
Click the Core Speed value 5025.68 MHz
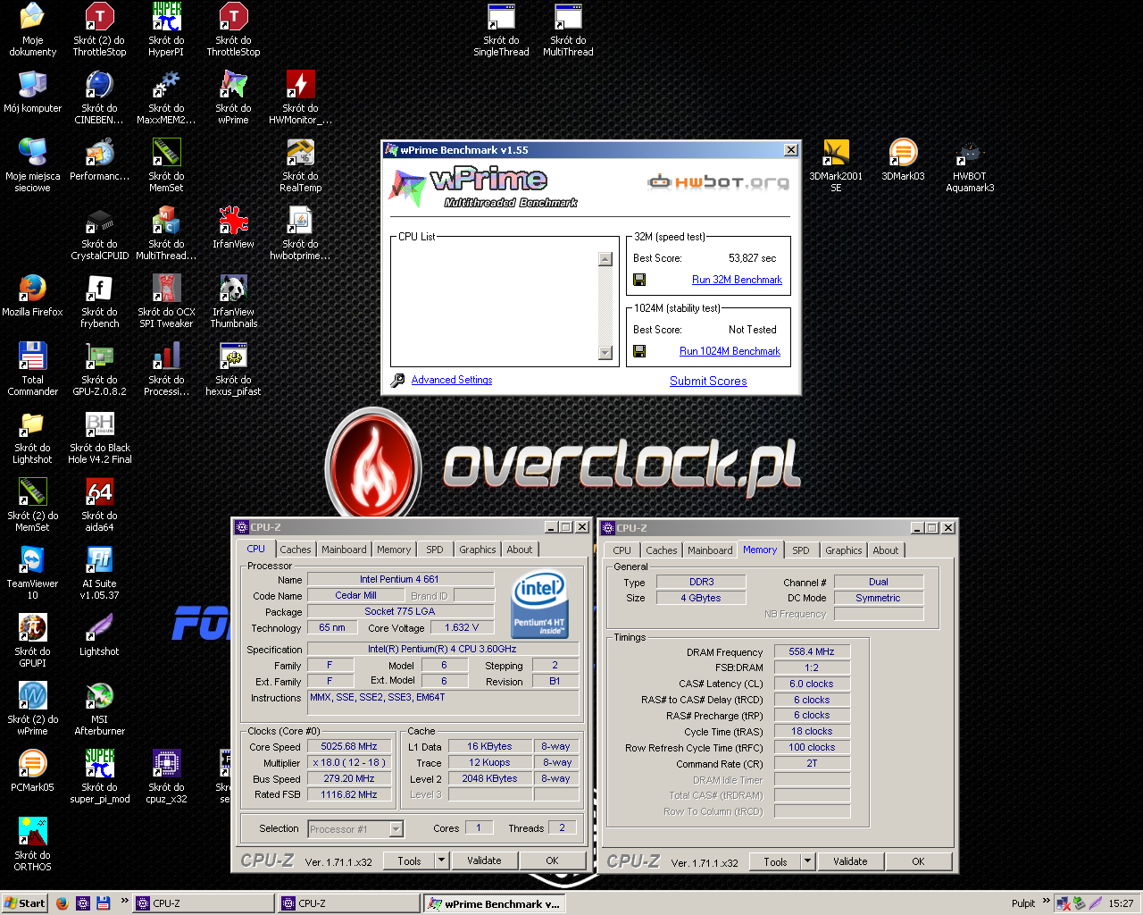point(349,746)
